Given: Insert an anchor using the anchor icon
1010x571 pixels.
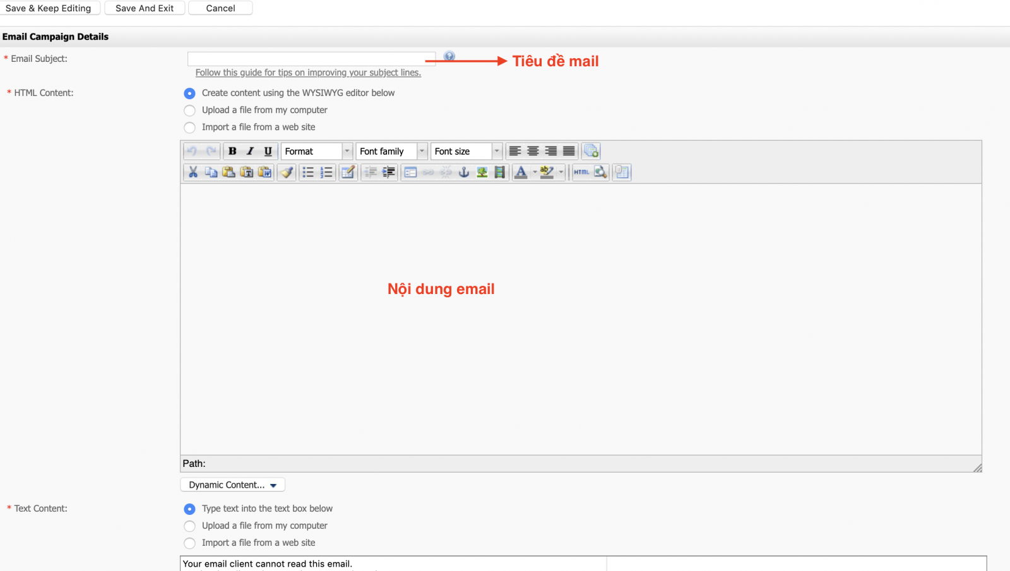Looking at the screenshot, I should (x=464, y=172).
